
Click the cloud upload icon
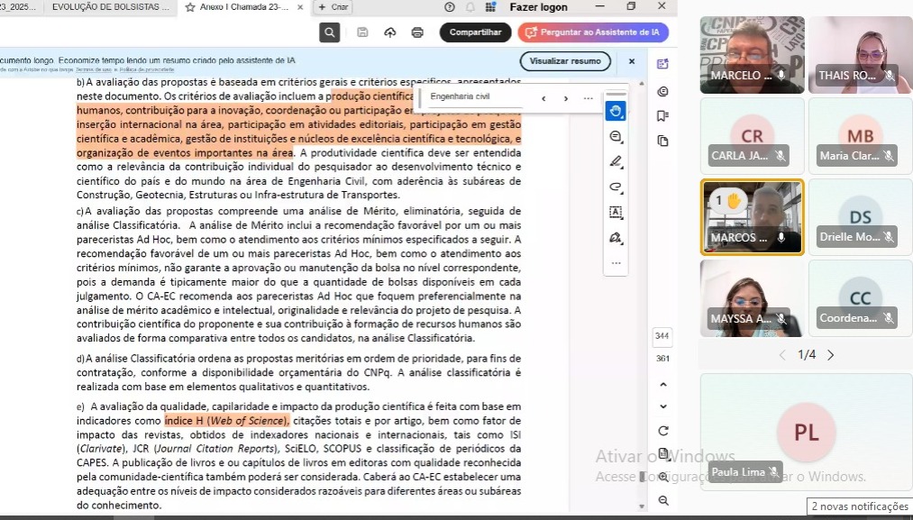389,32
